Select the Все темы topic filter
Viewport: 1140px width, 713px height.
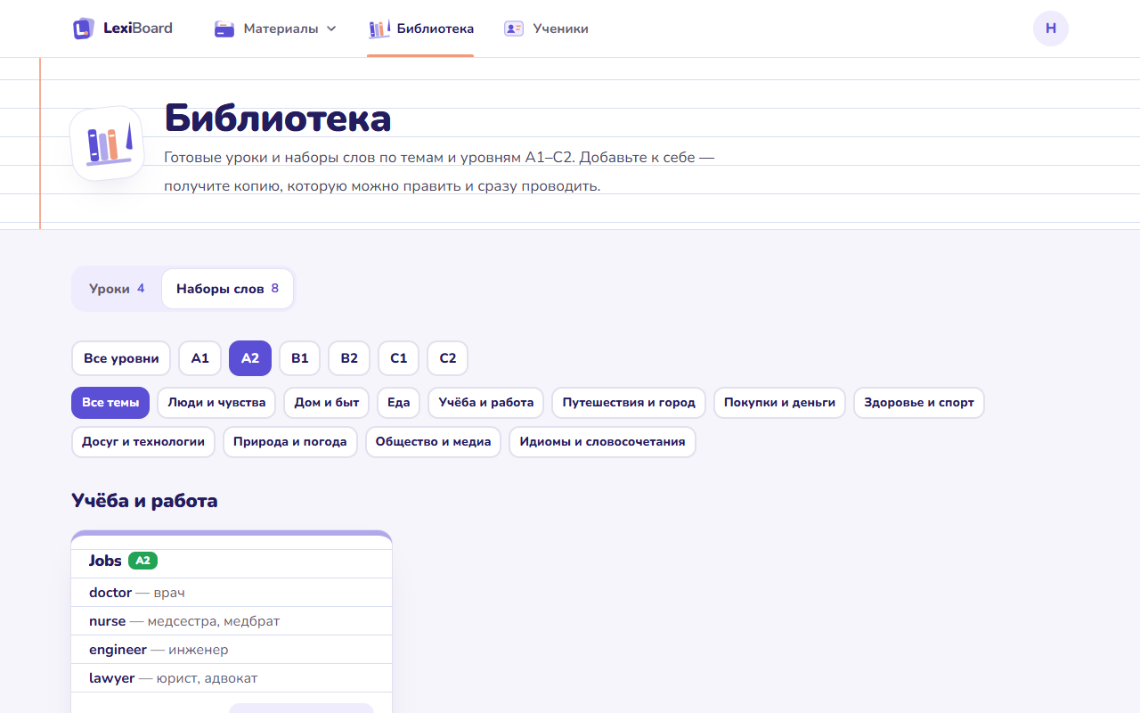[110, 403]
